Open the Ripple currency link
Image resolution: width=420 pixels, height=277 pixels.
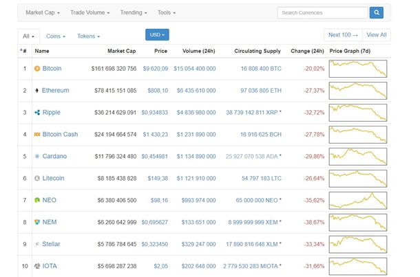52,112
